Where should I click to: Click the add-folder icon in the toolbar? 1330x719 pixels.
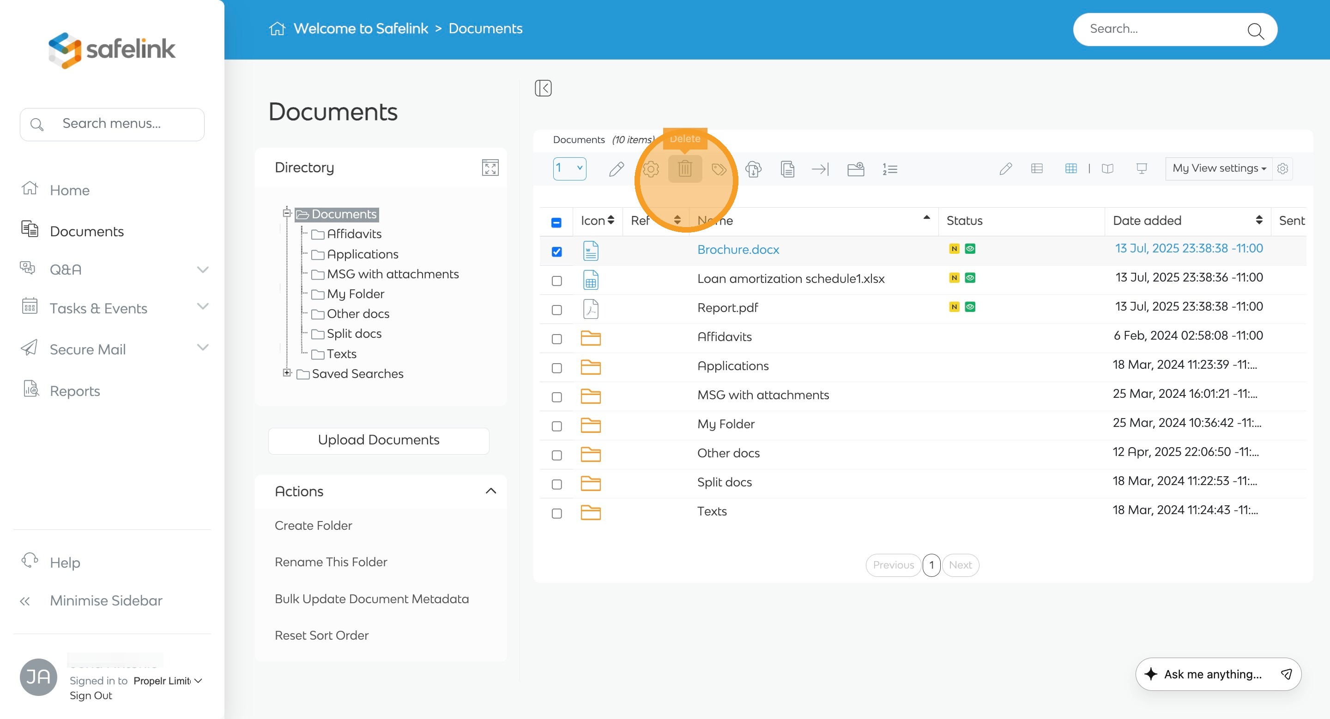click(x=856, y=168)
